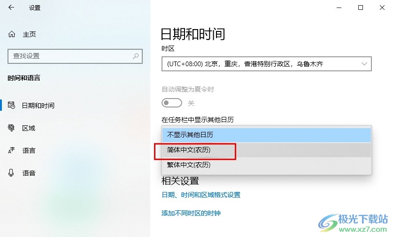Maximize the settings window

(361, 8)
